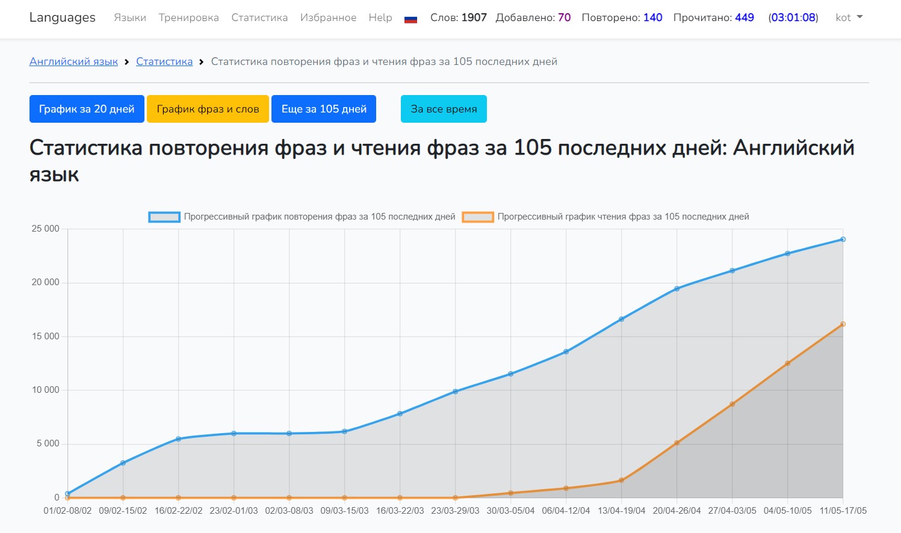Open the Статистика item in the navbar

[x=259, y=17]
